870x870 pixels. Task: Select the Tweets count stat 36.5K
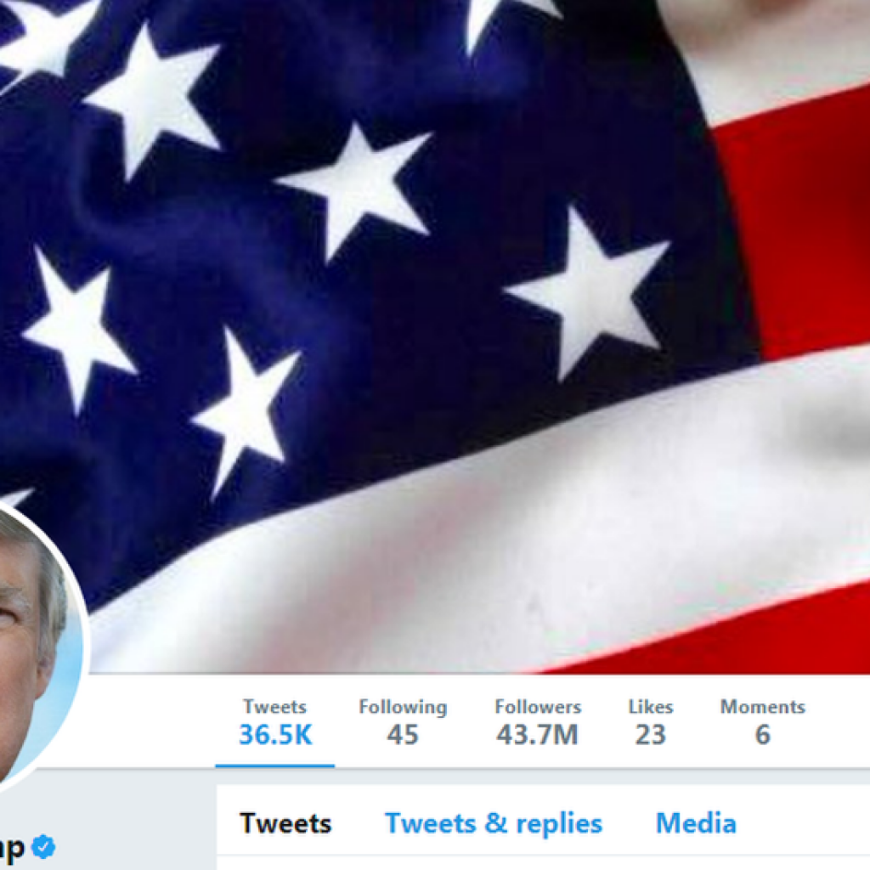(x=275, y=735)
